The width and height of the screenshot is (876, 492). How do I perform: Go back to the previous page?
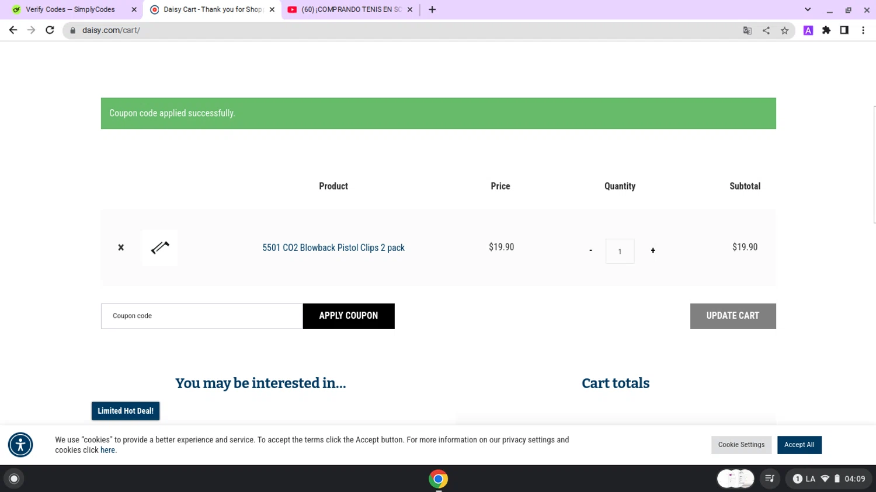point(13,30)
